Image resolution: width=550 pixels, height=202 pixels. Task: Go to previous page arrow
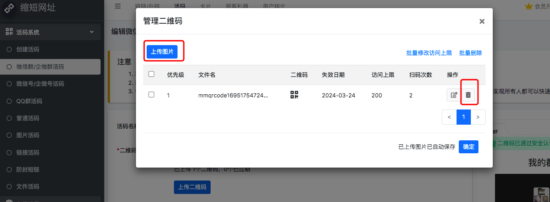tap(449, 117)
